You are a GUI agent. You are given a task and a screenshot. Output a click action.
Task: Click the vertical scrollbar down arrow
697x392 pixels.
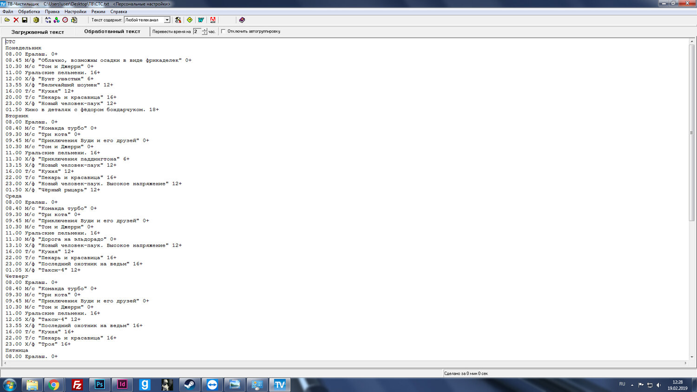coord(692,357)
